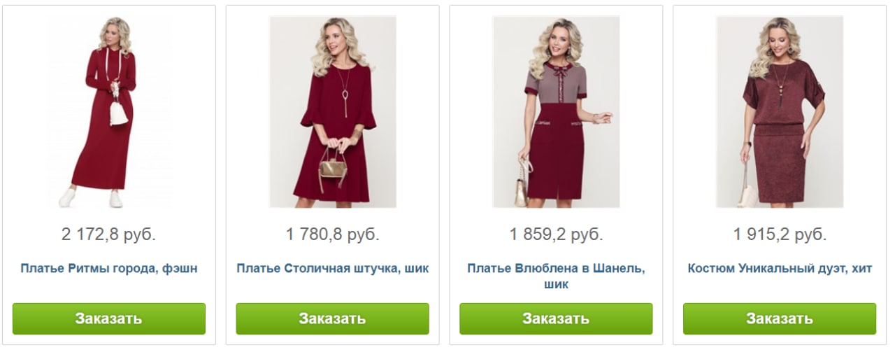
Task: Open the Платье Влюблена в Шанель photo
Action: pos(556,112)
